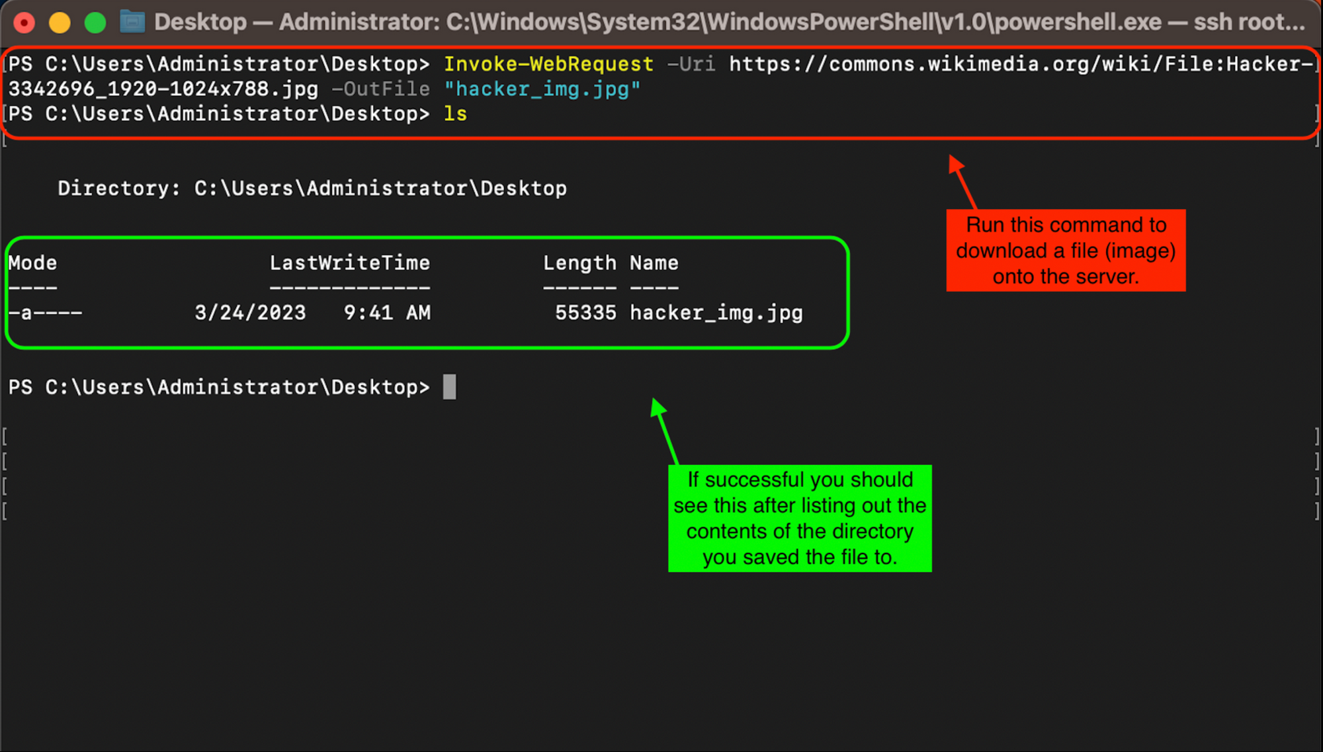1323x752 pixels.
Task: Click the Directory path line
Action: (x=312, y=188)
